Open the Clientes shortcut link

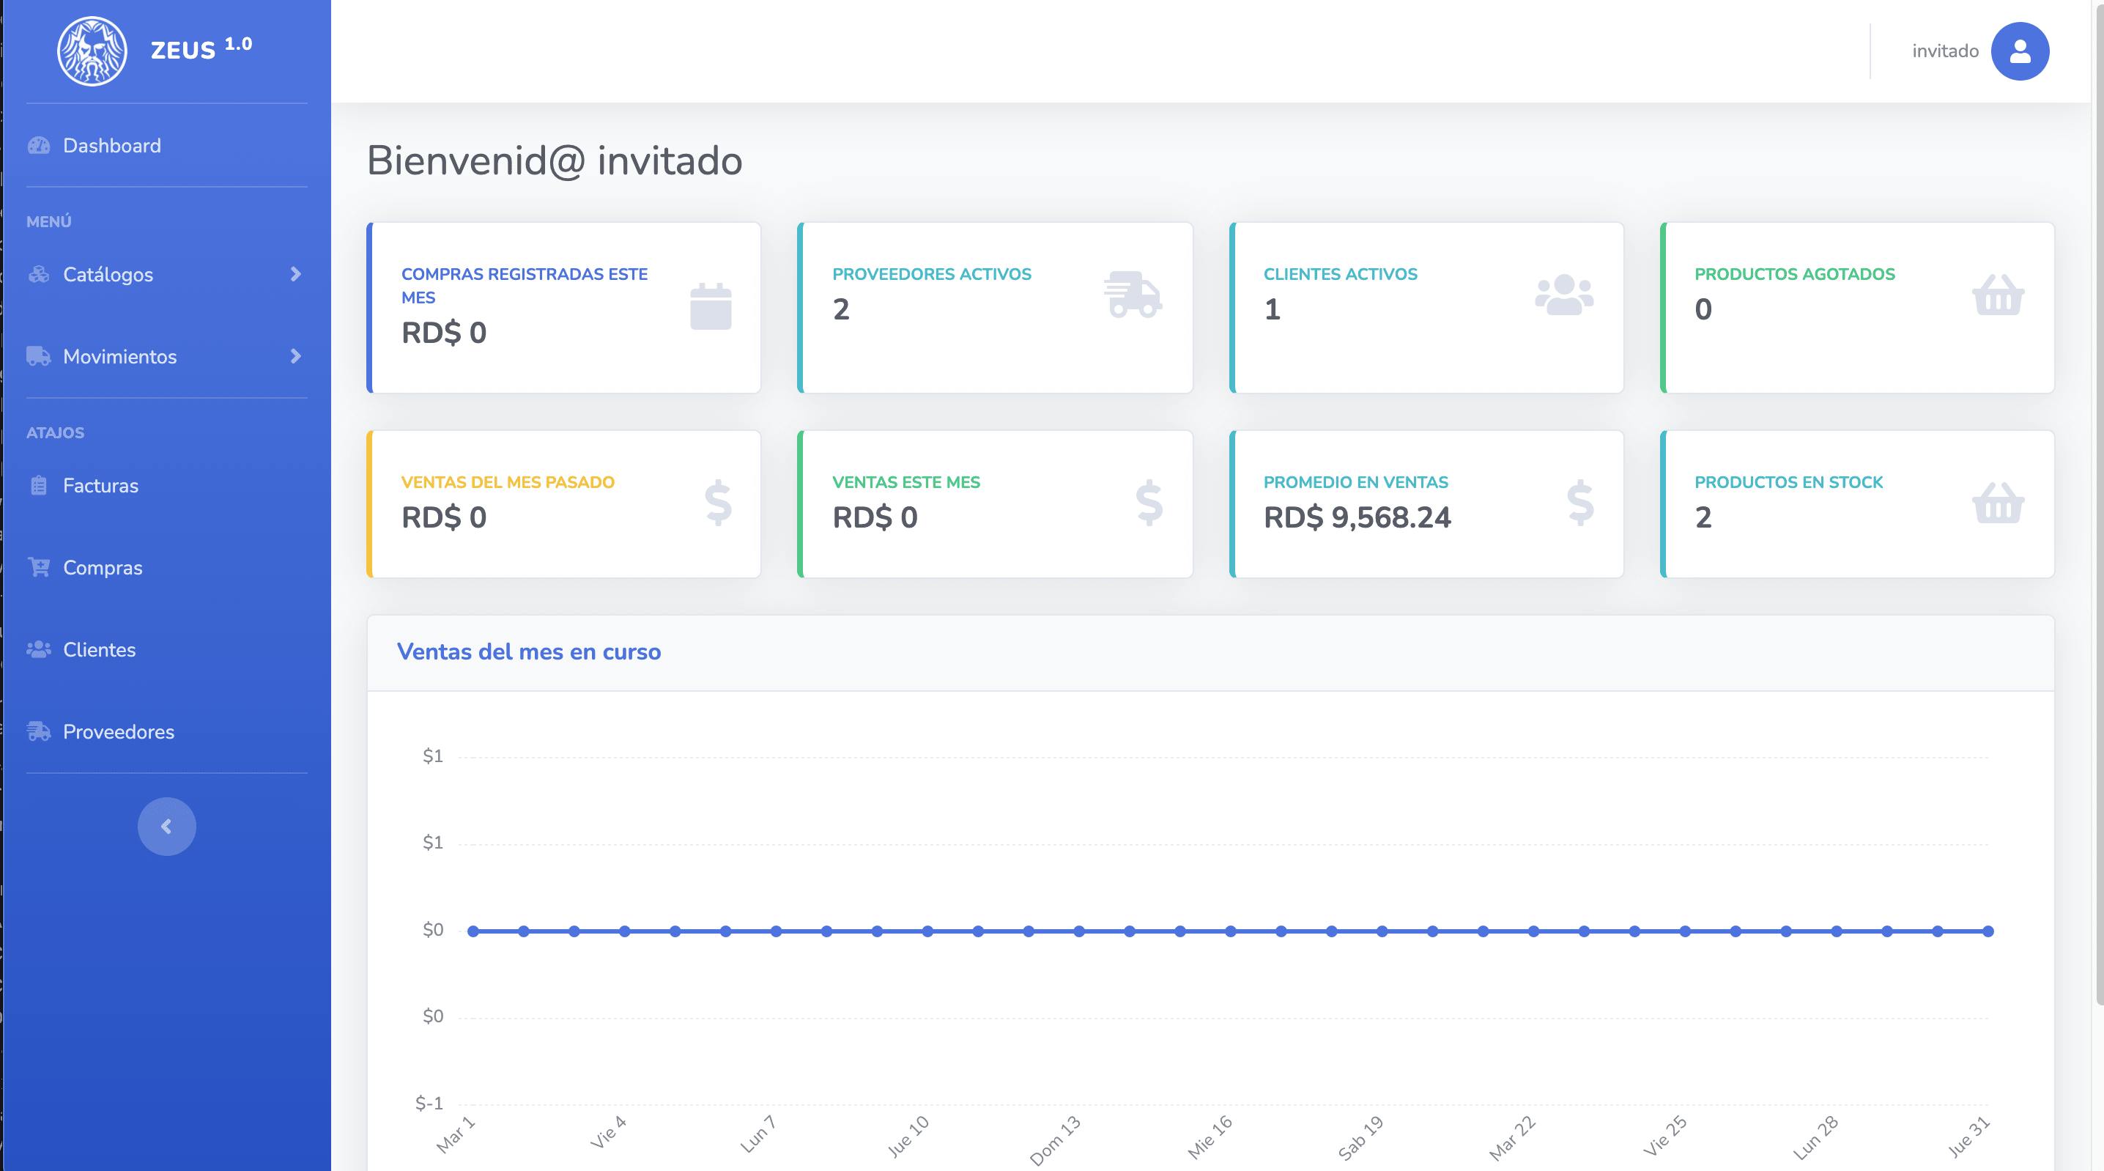pos(99,650)
